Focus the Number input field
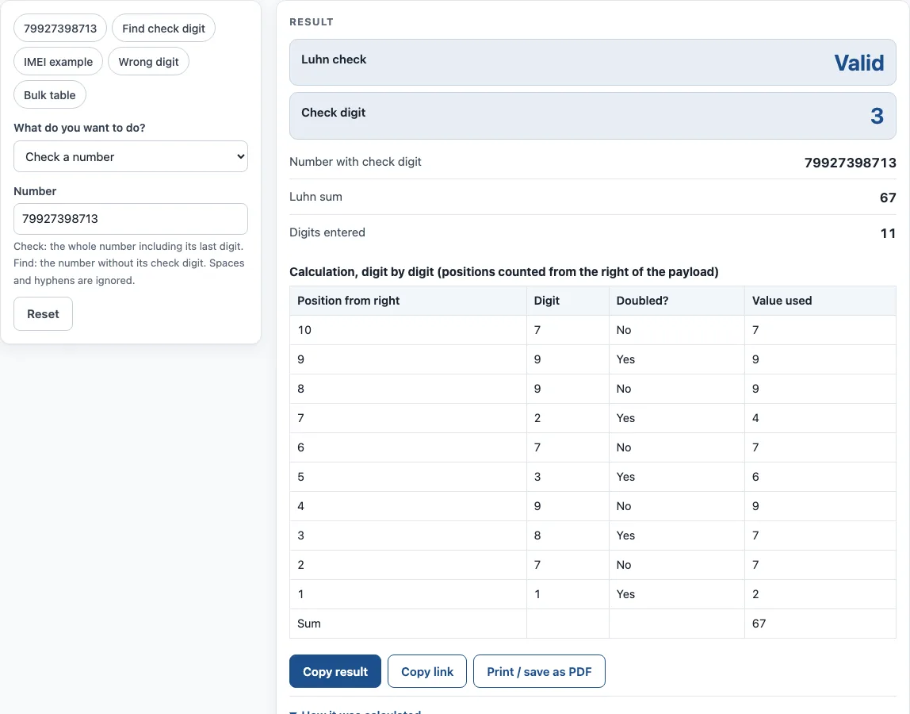 point(131,219)
